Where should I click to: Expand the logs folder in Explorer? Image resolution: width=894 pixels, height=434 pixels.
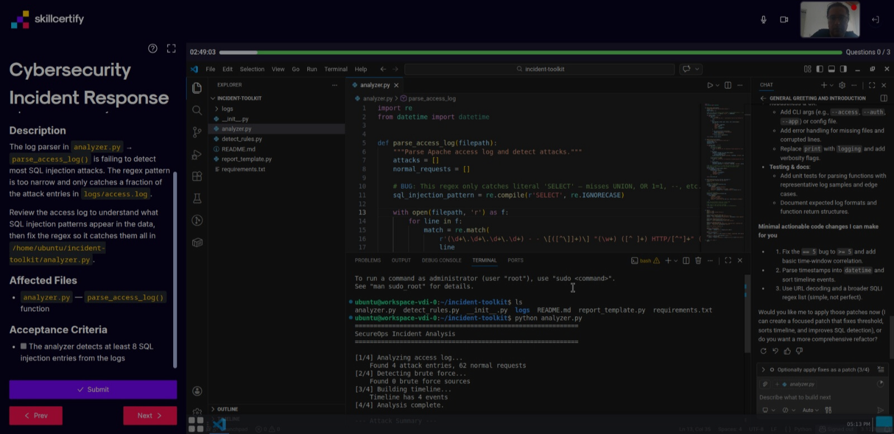point(227,109)
